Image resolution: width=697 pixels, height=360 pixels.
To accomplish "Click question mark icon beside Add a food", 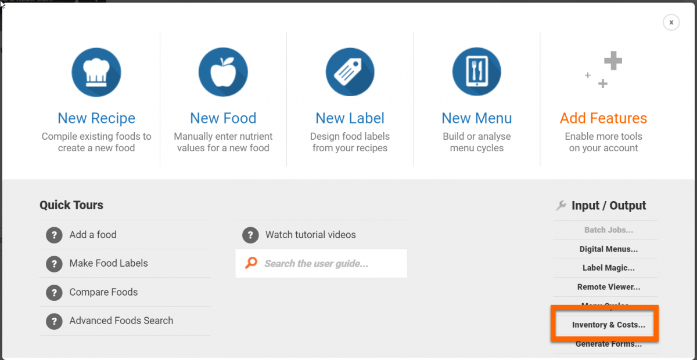I will pyautogui.click(x=54, y=235).
